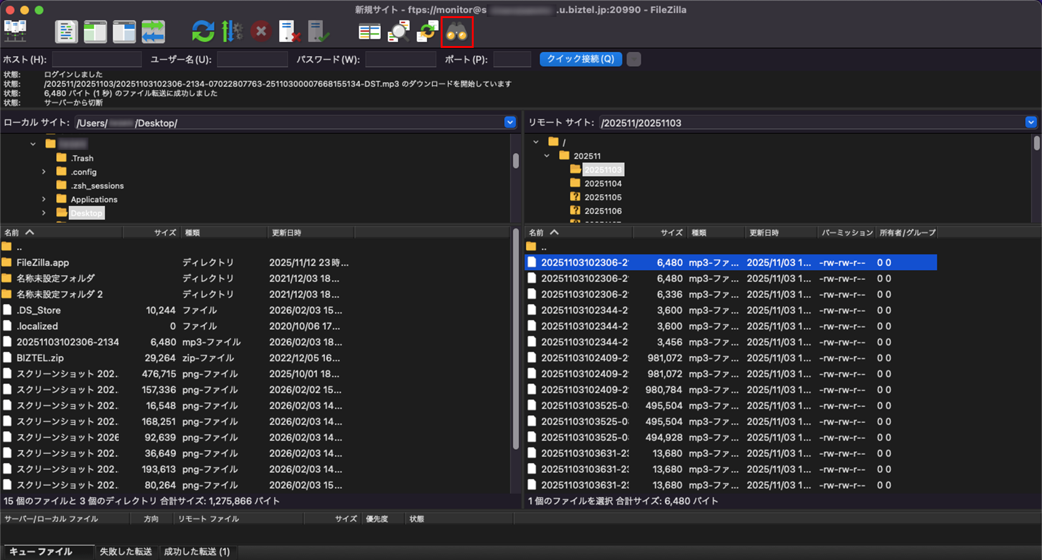
Task: Click the refresh file lists icon
Action: pyautogui.click(x=202, y=31)
